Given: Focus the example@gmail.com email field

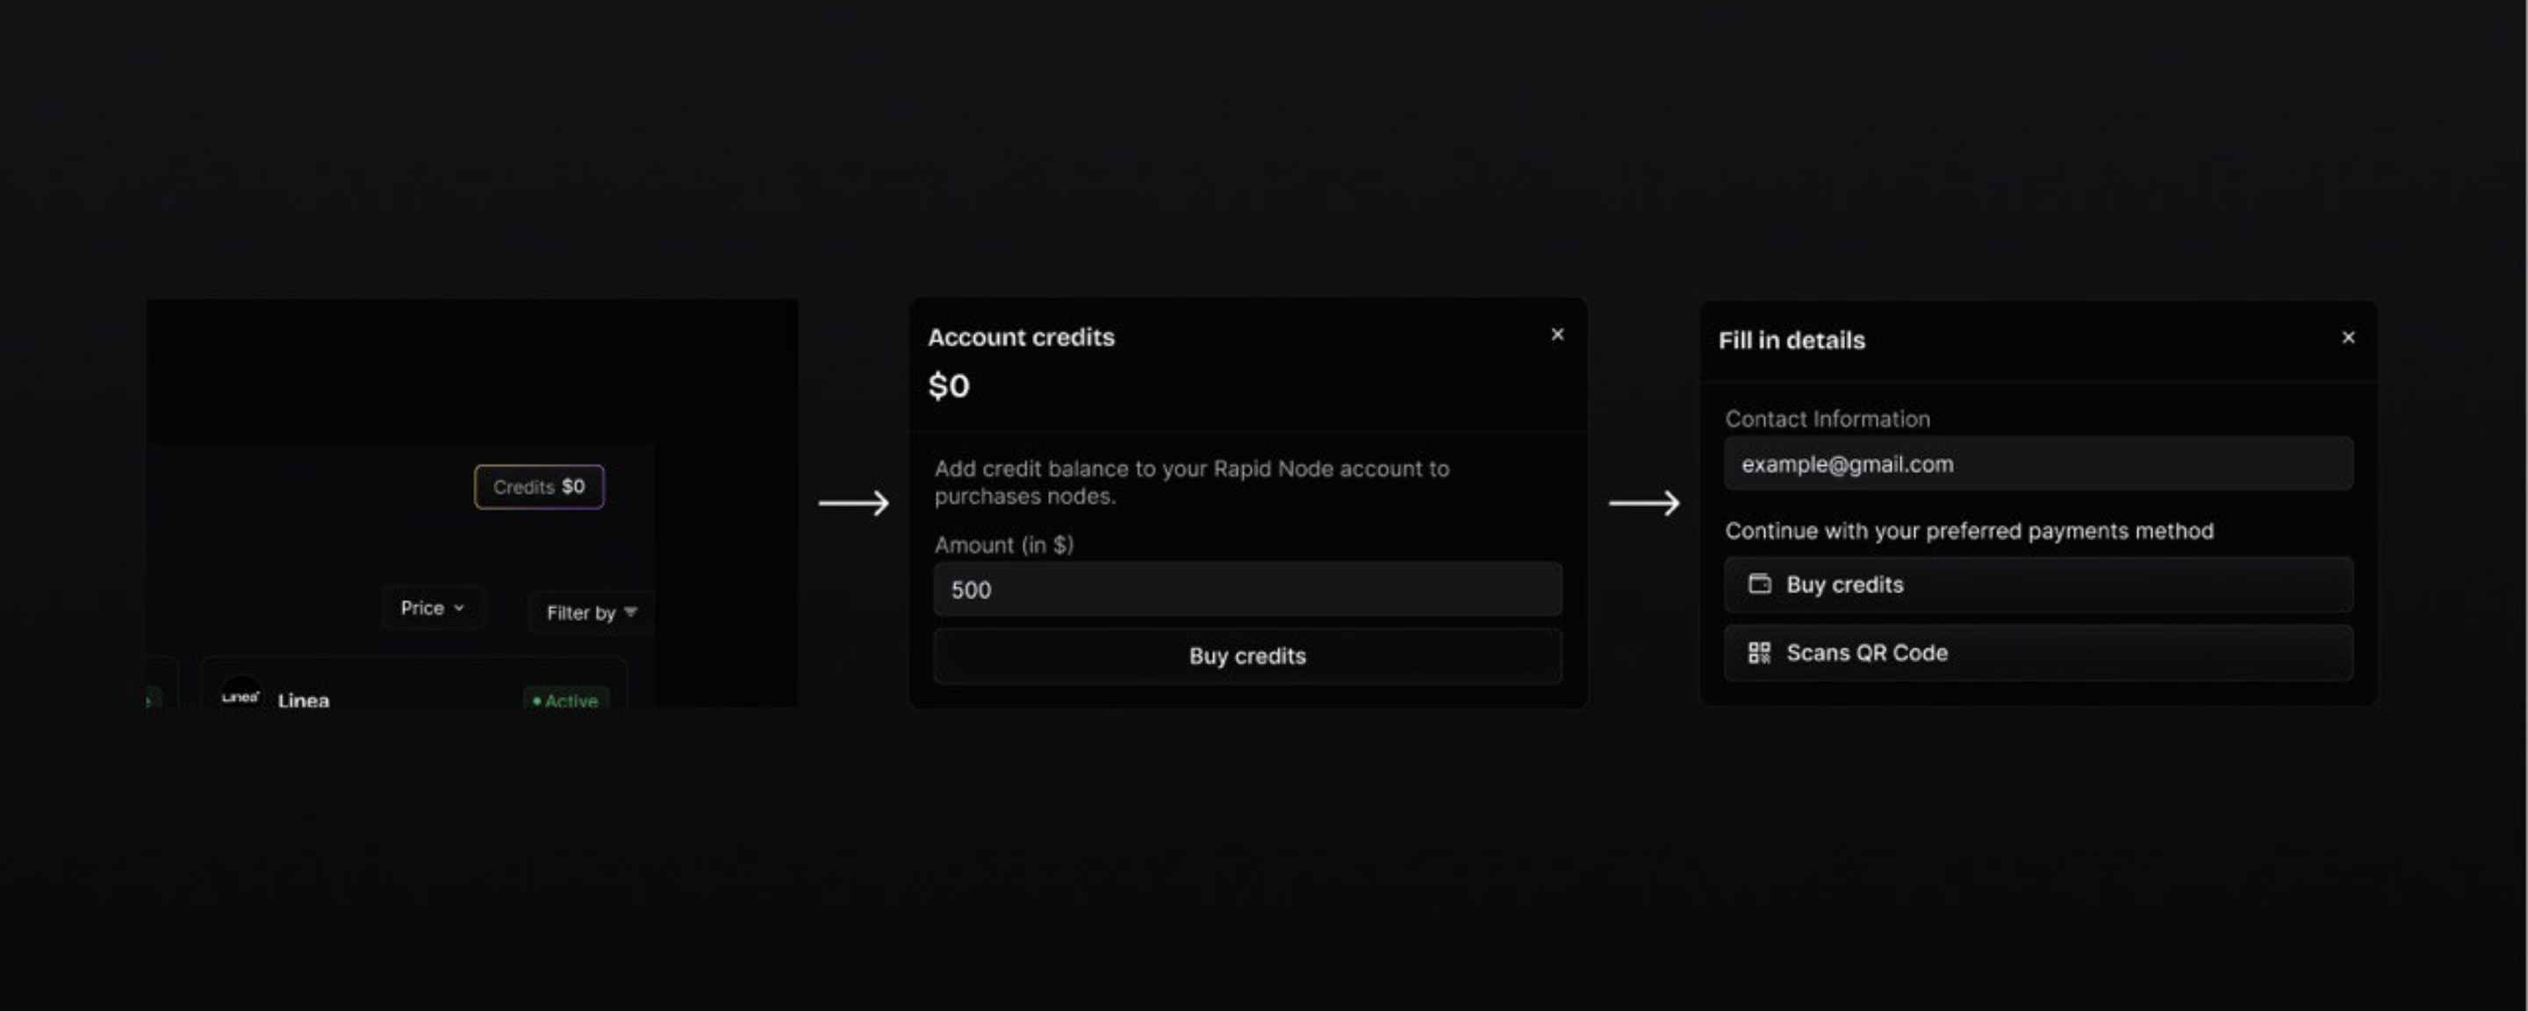Looking at the screenshot, I should click(2037, 464).
